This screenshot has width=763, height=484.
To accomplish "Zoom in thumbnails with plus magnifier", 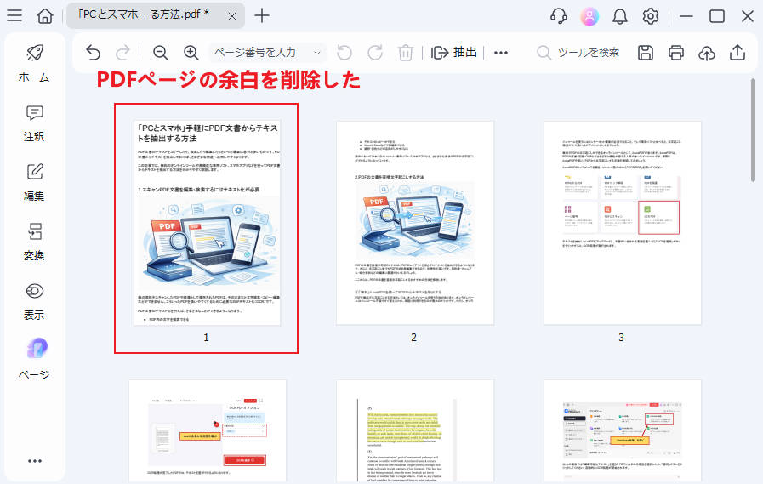I will click(x=191, y=52).
